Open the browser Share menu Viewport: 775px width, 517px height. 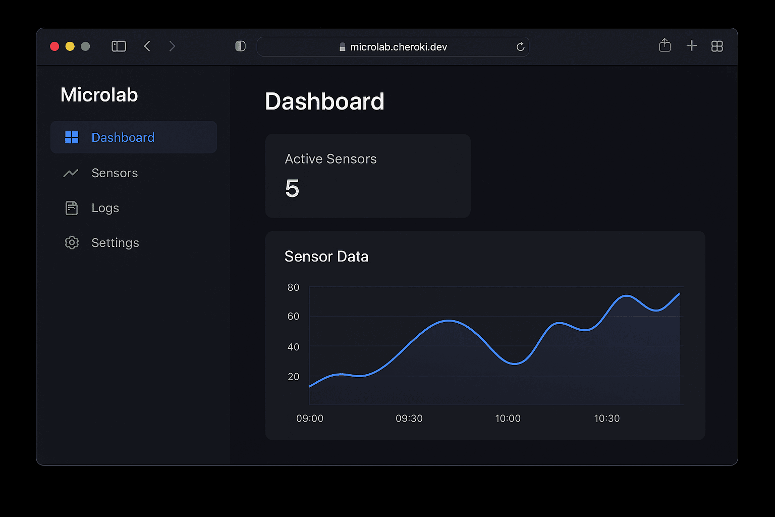click(x=665, y=46)
